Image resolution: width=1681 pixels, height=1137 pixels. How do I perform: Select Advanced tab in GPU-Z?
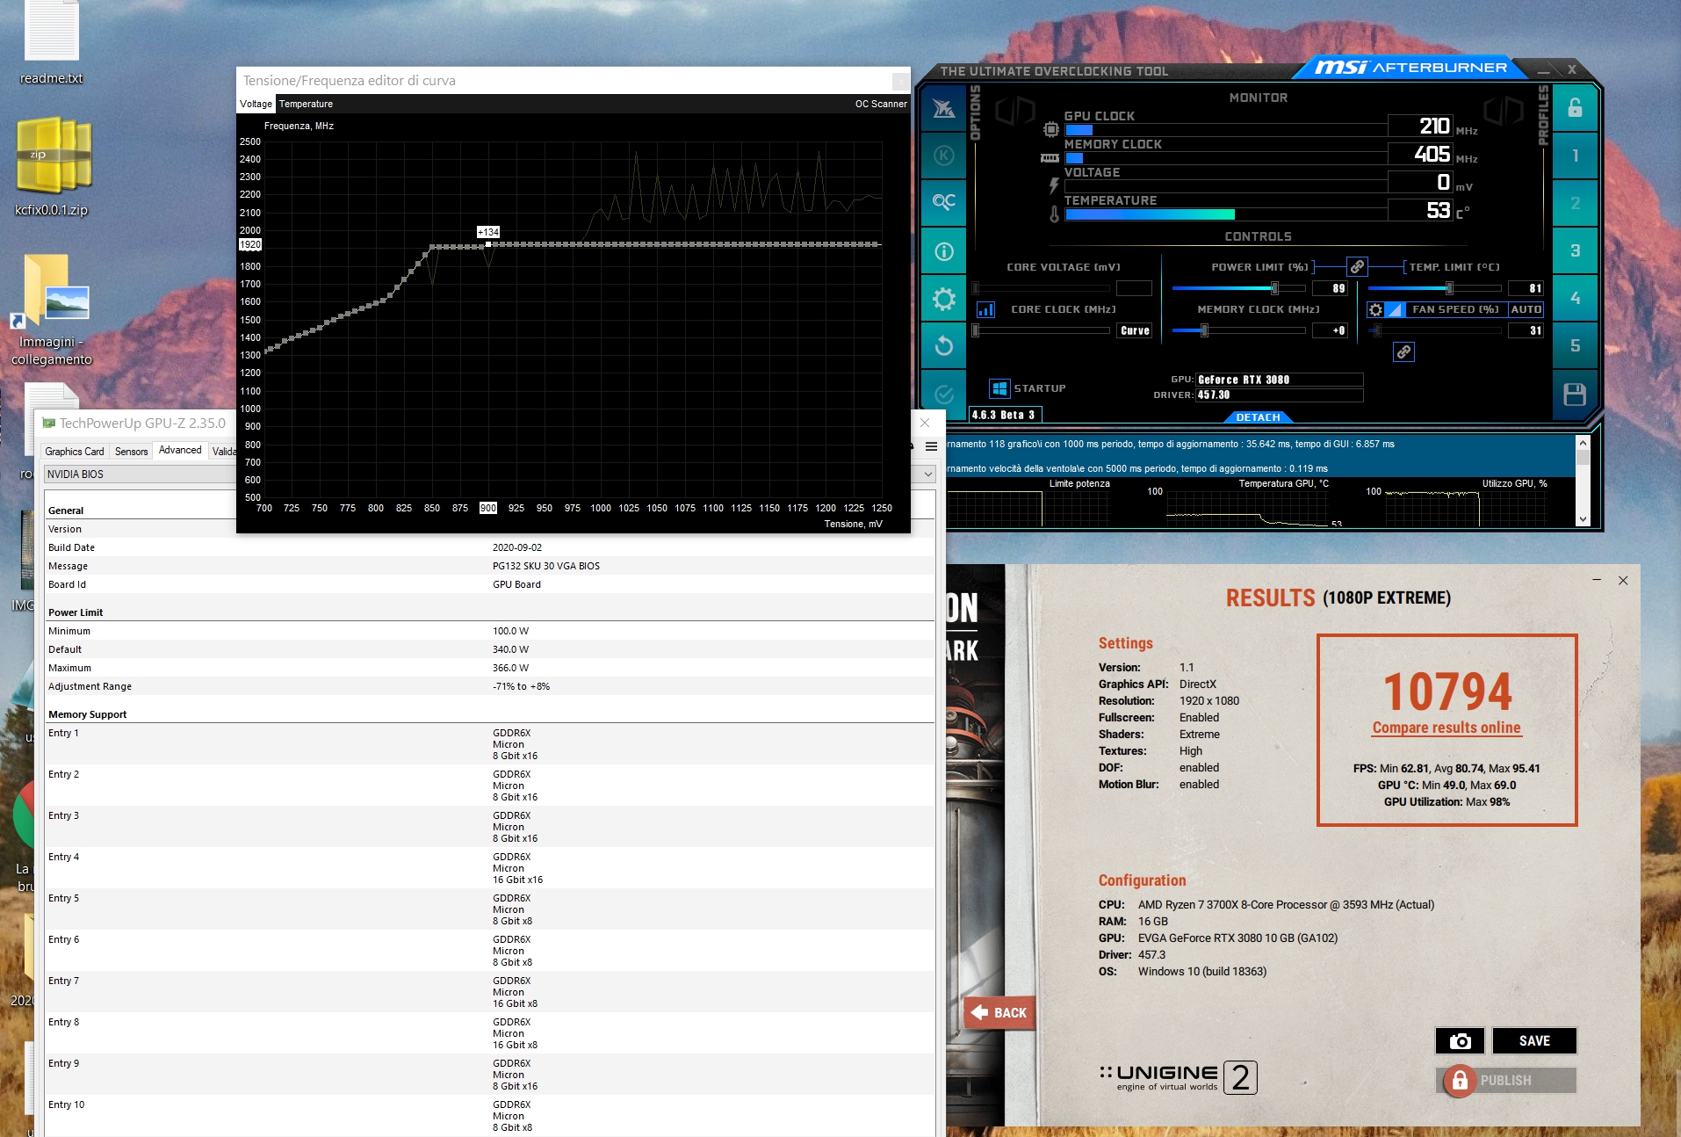(180, 450)
